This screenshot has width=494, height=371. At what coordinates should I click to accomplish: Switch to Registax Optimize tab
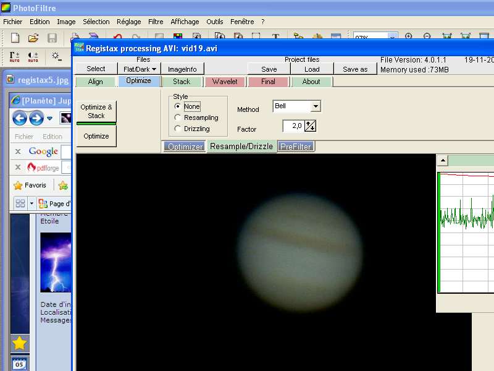138,81
